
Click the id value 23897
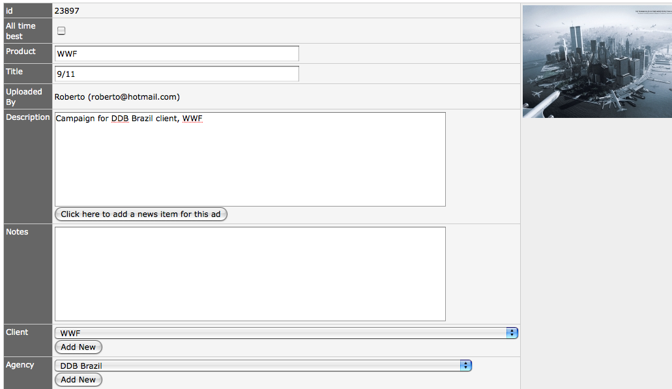click(x=67, y=10)
